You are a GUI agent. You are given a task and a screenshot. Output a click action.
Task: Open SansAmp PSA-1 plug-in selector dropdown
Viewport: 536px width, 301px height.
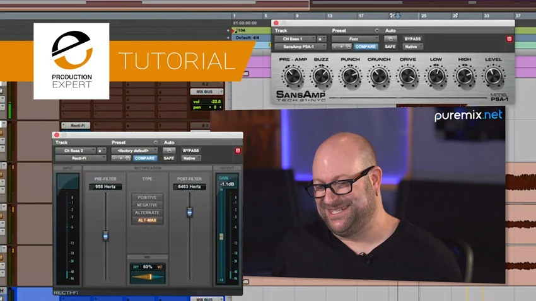pos(300,47)
